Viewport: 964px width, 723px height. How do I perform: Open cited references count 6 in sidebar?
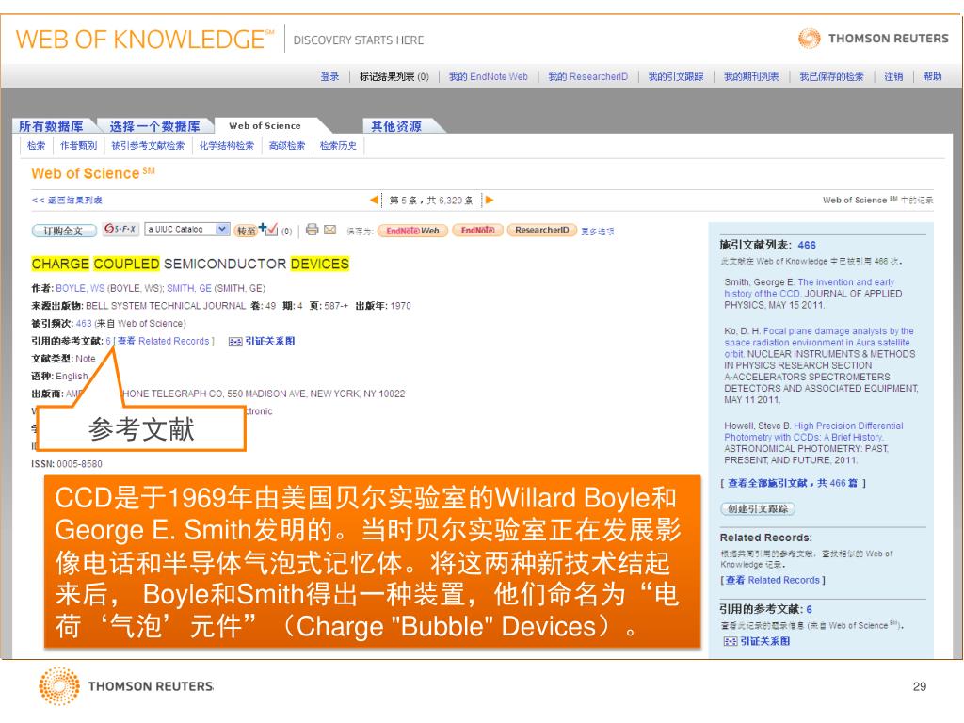tap(809, 609)
